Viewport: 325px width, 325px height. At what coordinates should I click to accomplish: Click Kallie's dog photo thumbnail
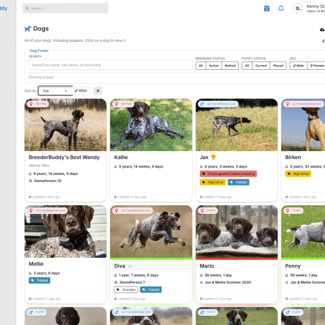pyautogui.click(x=151, y=125)
